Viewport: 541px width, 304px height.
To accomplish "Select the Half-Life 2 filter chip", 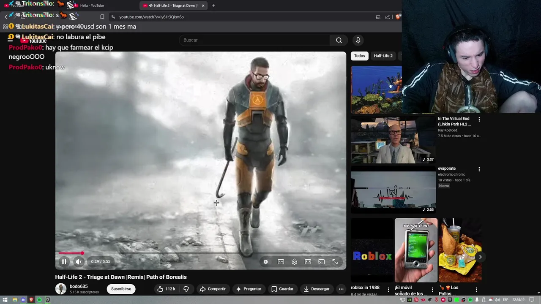I will 383,56.
